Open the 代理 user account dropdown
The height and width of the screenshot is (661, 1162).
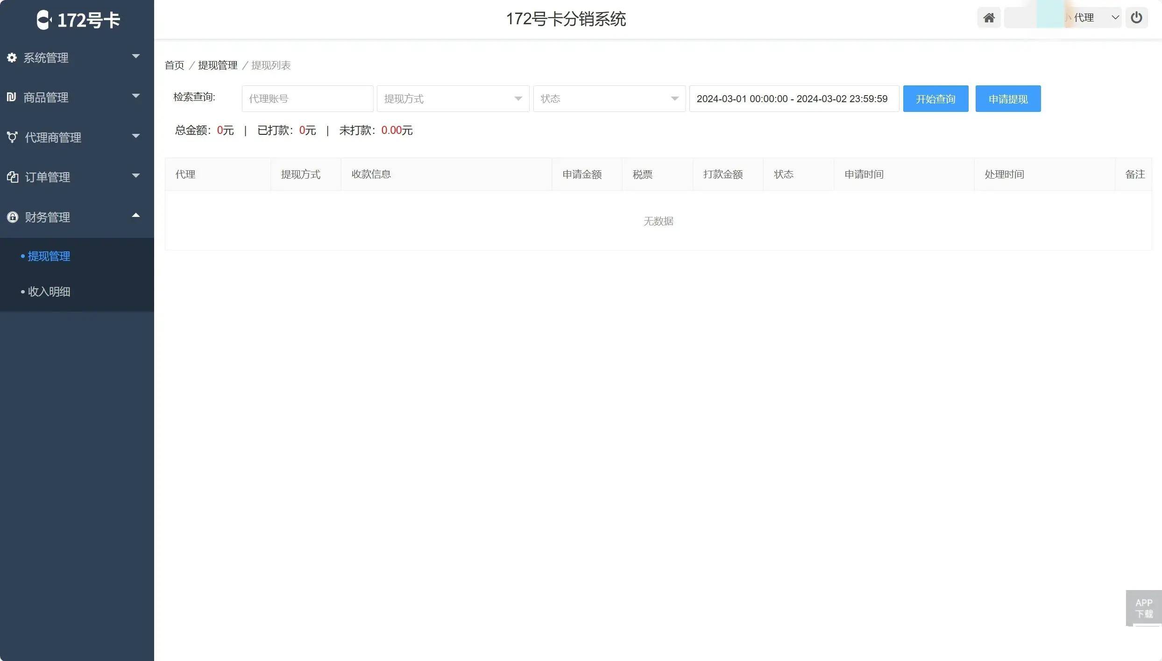(x=1063, y=18)
